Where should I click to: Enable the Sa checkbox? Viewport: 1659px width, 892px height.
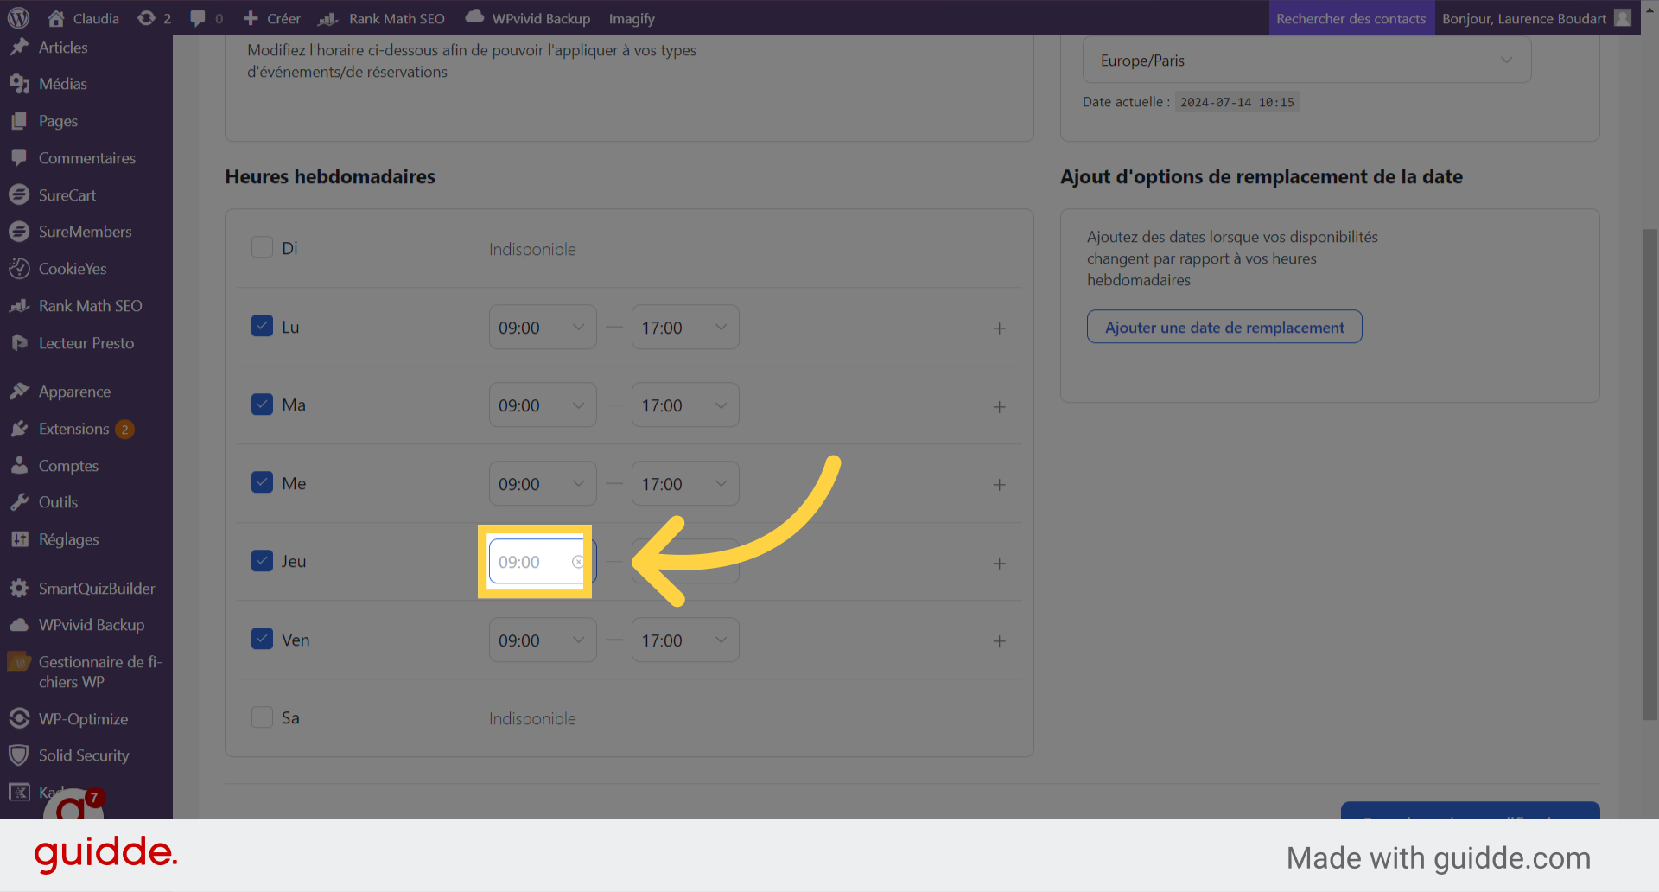262,717
